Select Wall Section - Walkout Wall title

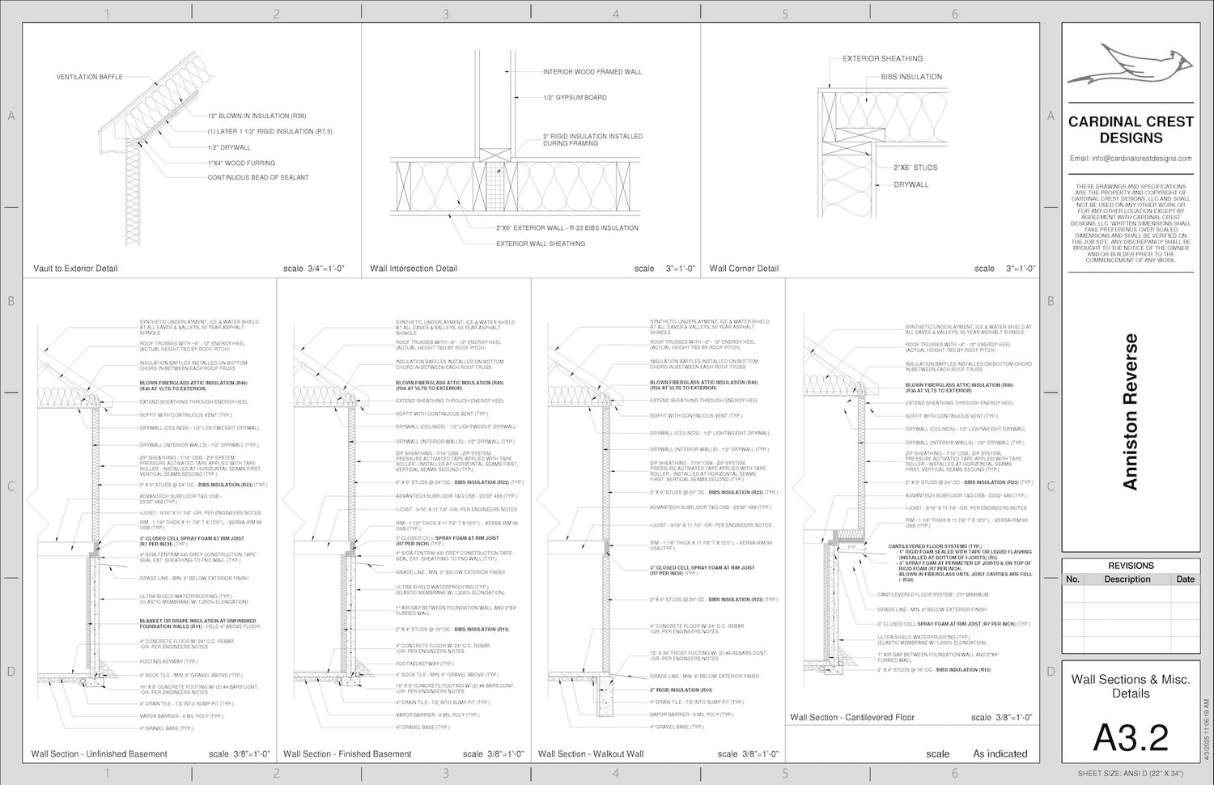point(591,754)
